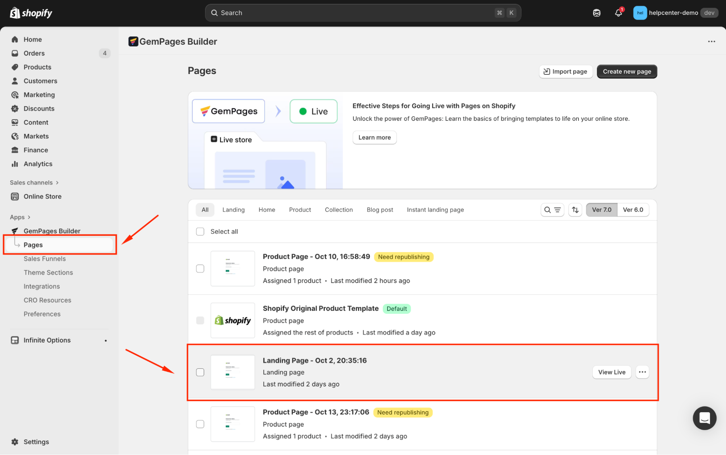Open the live chat support bubble
This screenshot has width=726, height=455.
pos(704,418)
